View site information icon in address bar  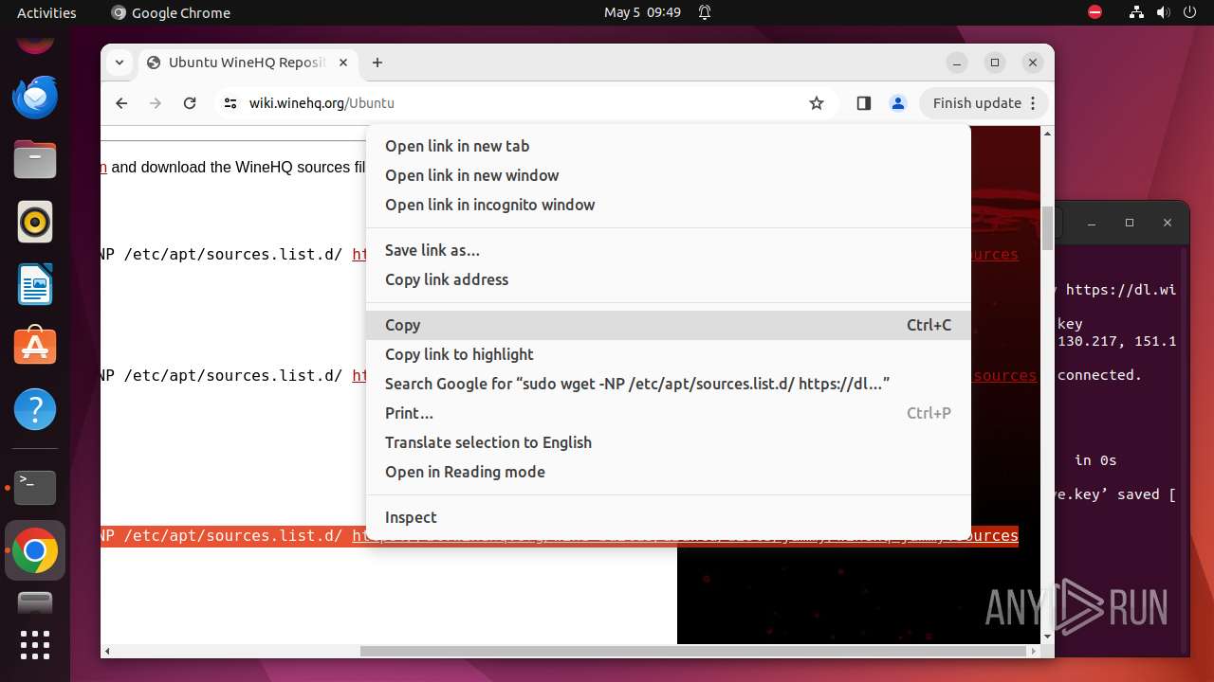click(x=230, y=103)
